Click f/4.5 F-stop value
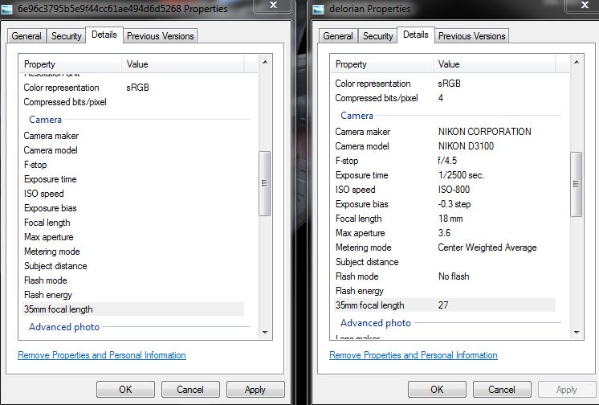599x405 pixels. 447,161
